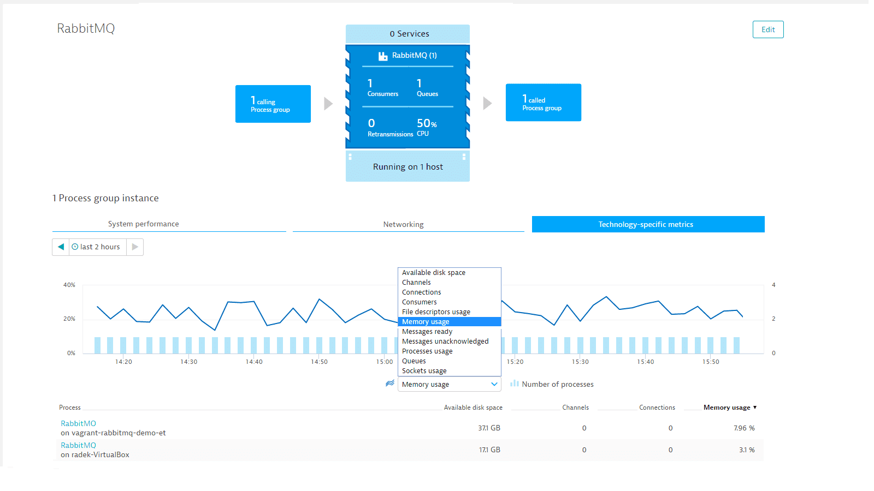Sort by Memory usage column header
Image resolution: width=874 pixels, height=491 pixels.
(x=727, y=408)
